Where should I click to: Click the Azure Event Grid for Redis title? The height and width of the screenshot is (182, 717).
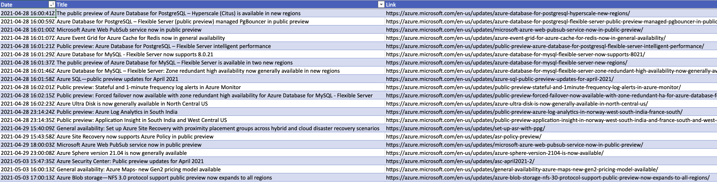(140, 38)
